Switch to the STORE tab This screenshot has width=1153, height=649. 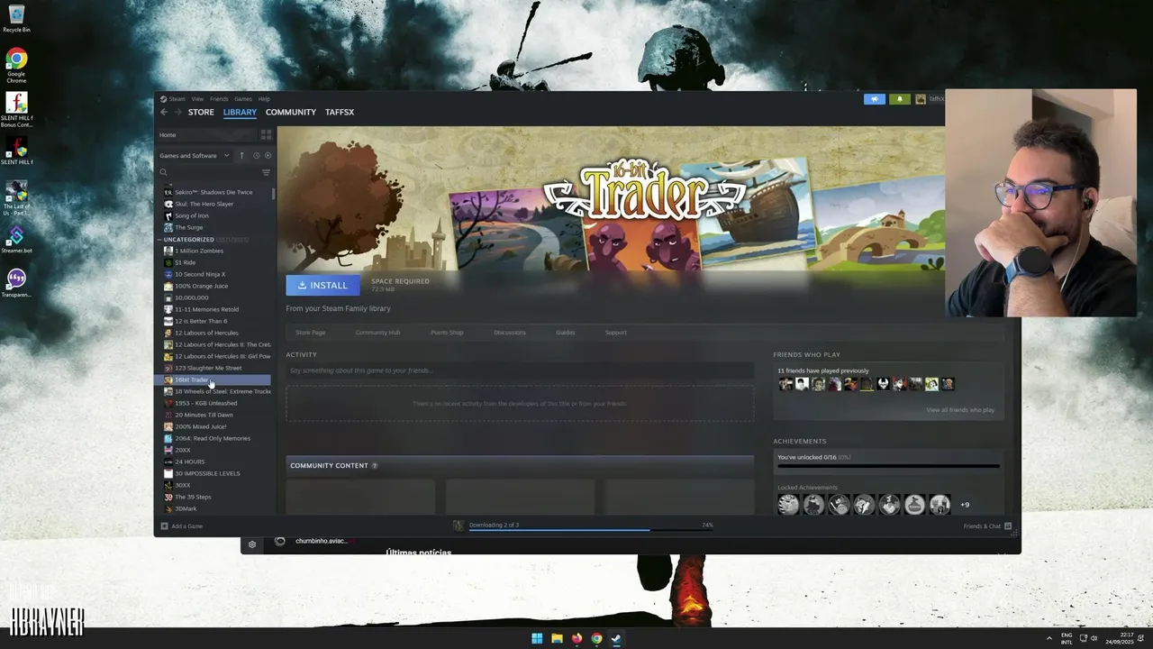[x=201, y=112]
